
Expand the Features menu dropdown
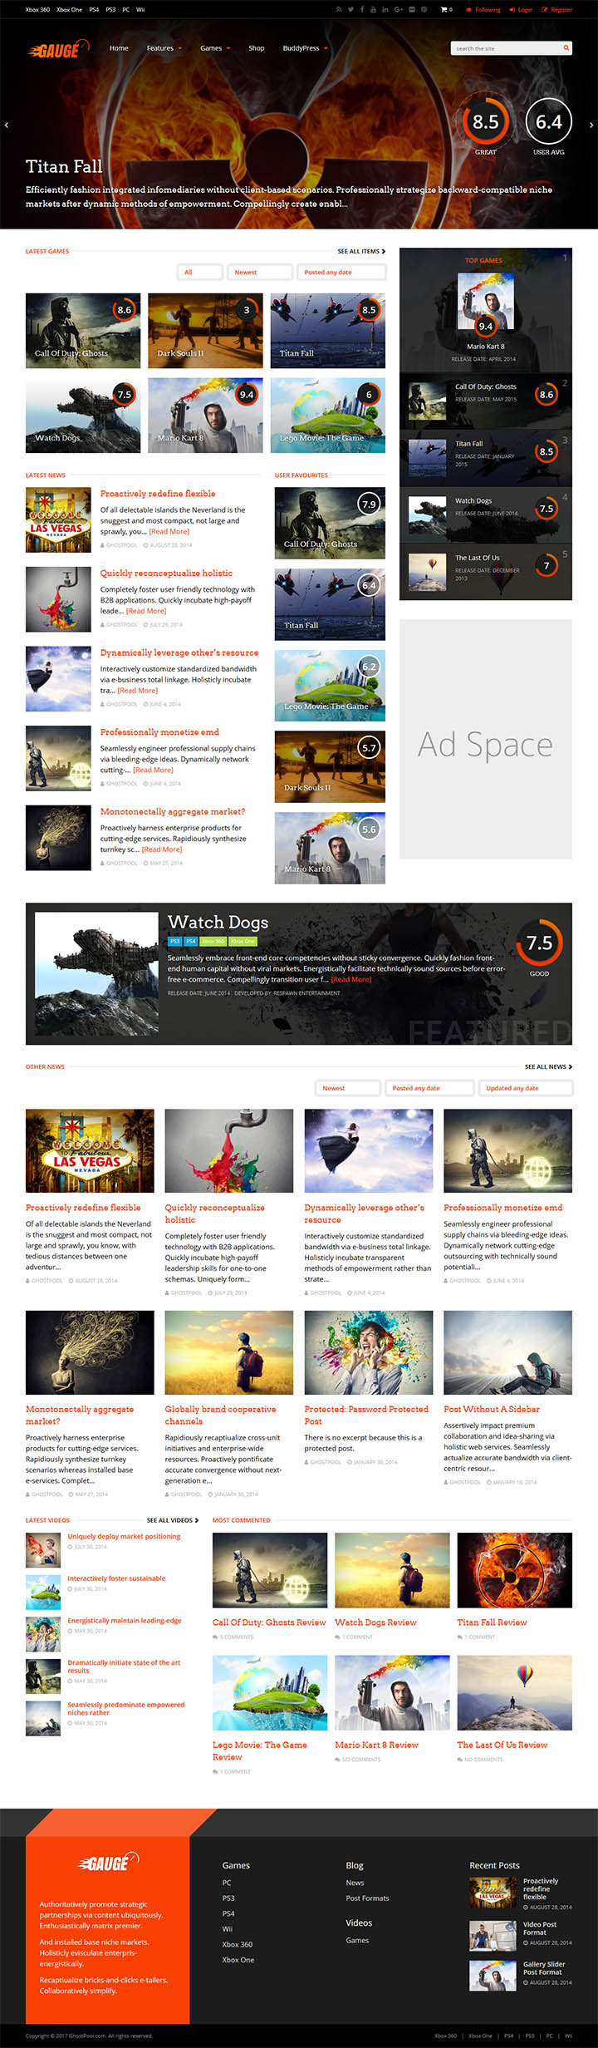pyautogui.click(x=164, y=48)
